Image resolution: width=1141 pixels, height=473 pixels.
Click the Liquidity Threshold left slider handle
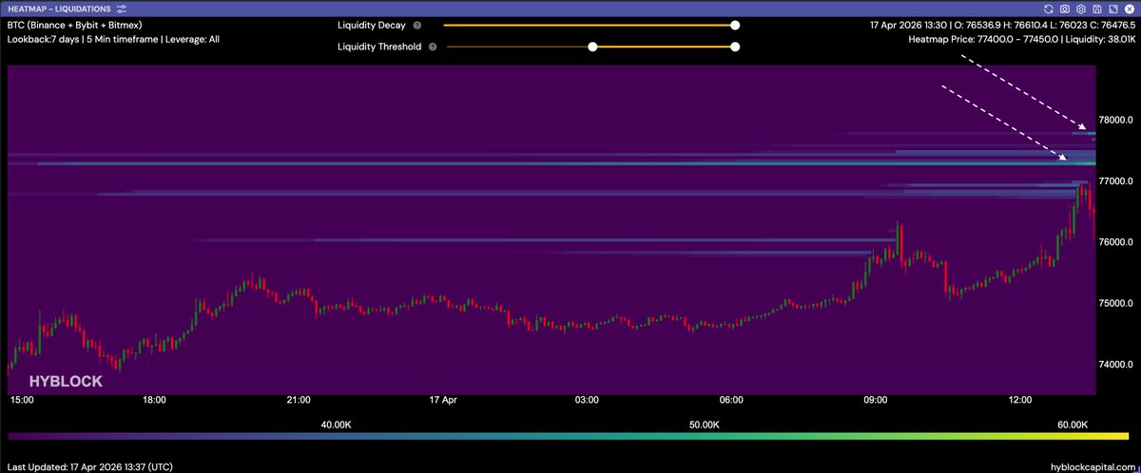coord(592,46)
